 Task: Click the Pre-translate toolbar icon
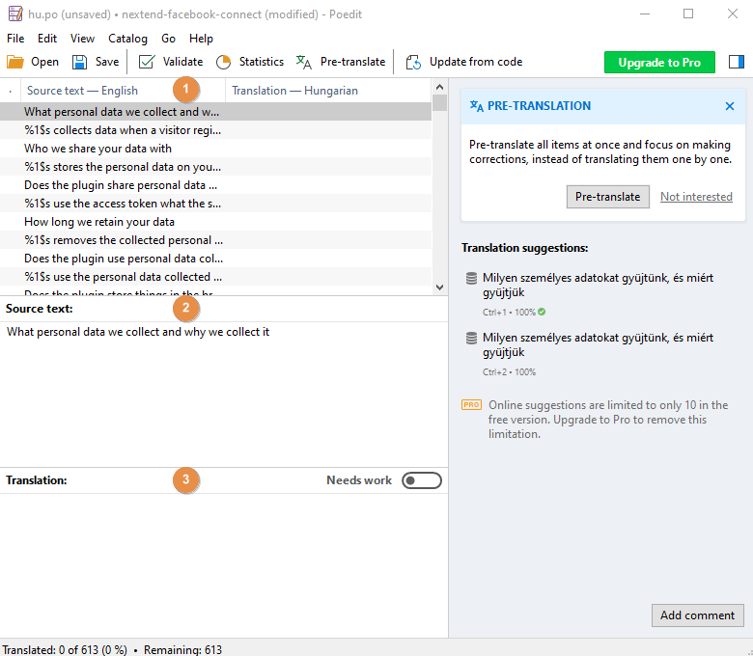[x=304, y=62]
